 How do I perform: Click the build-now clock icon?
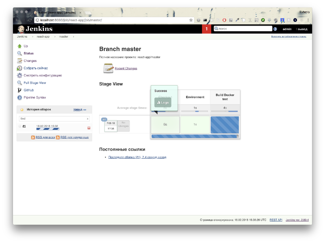click(19, 68)
